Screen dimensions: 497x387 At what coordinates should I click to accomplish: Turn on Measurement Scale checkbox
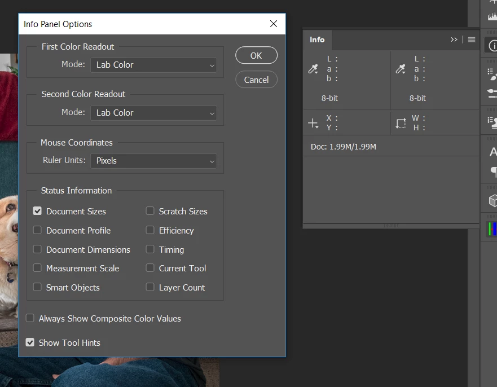coord(37,268)
